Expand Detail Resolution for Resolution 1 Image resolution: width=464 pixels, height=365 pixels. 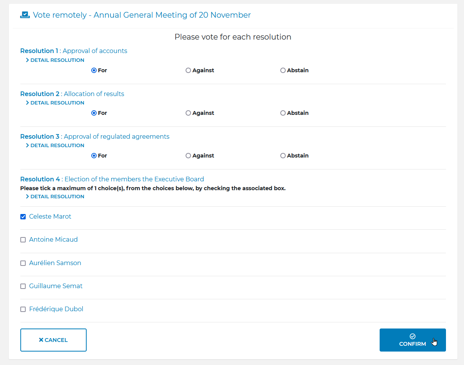pyautogui.click(x=55, y=60)
